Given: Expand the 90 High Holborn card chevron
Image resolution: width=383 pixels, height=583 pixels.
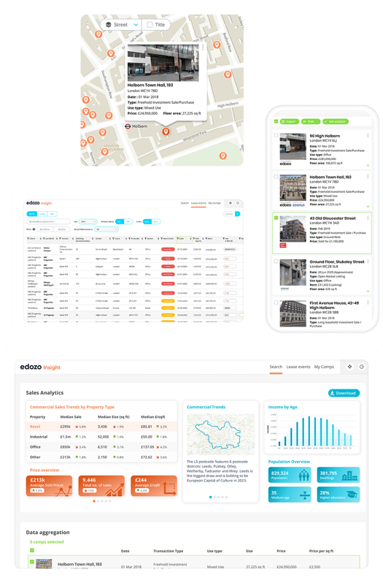Looking at the screenshot, I should (368, 165).
